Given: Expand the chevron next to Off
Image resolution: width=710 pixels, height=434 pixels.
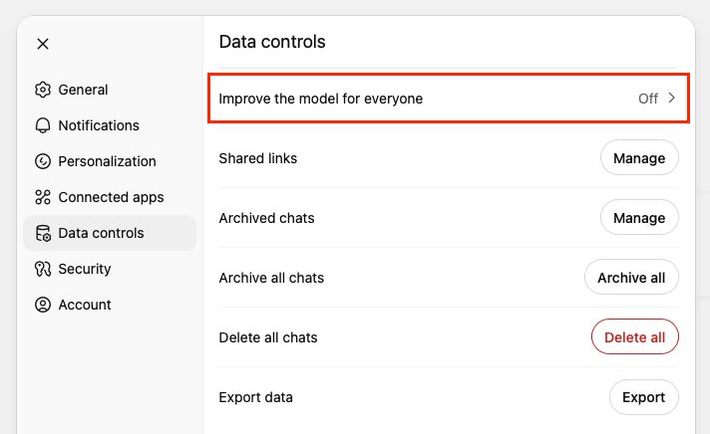Looking at the screenshot, I should point(671,99).
